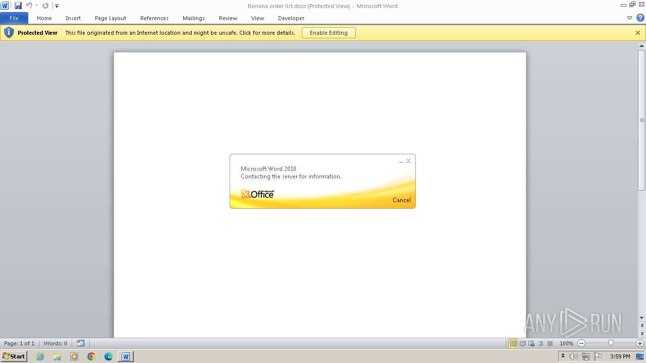Click the Action Center flag icon
Image resolution: width=646 pixels, height=363 pixels.
598,356
